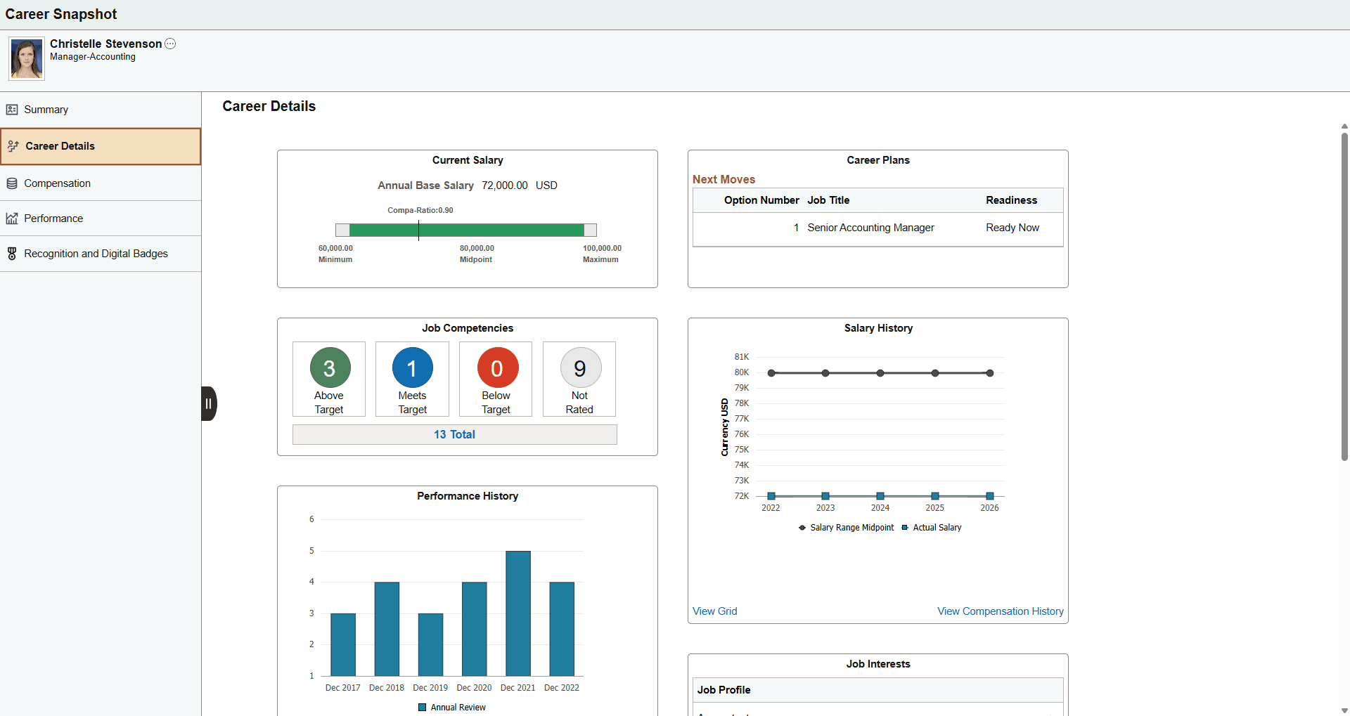Switch to the Performance tab
This screenshot has width=1350, height=716.
(x=101, y=219)
